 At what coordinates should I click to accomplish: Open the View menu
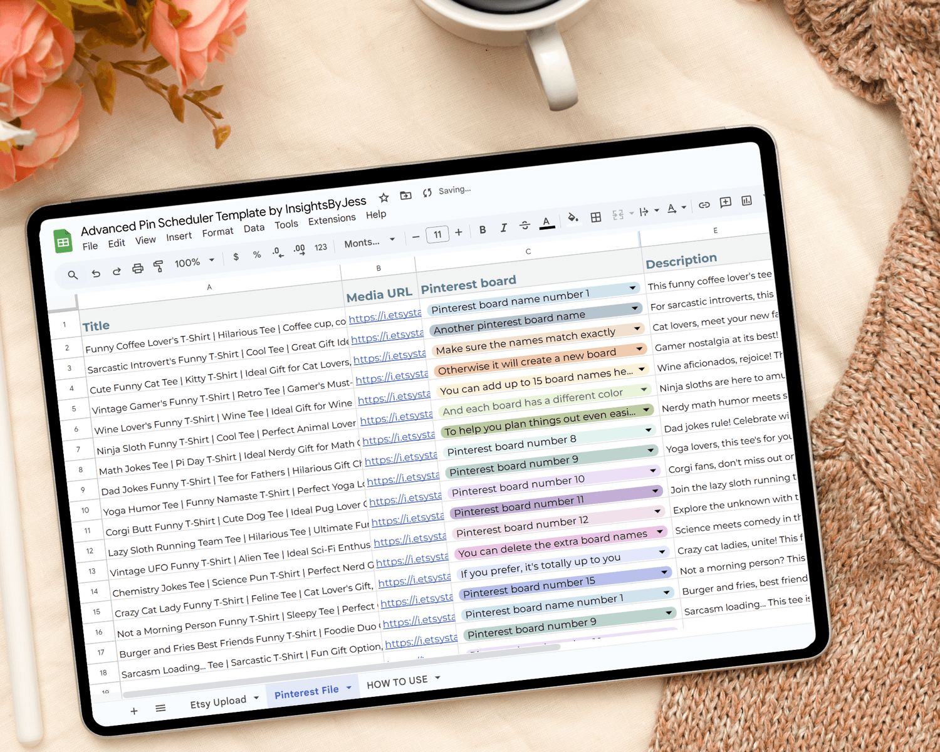click(145, 240)
